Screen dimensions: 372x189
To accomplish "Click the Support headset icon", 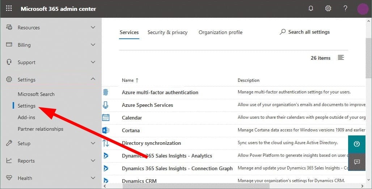I will (9, 62).
